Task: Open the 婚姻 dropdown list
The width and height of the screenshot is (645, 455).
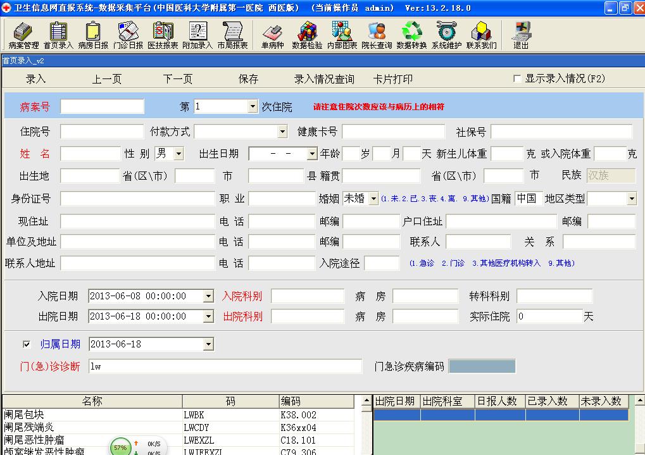Action: click(373, 199)
